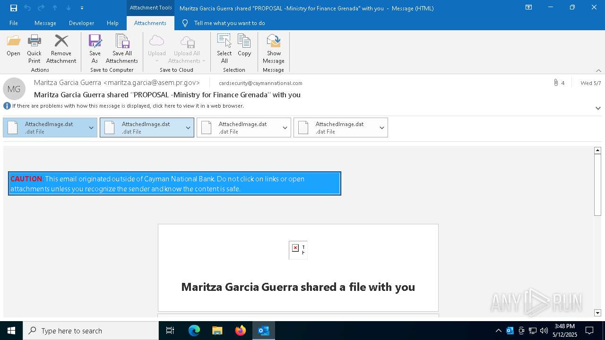The width and height of the screenshot is (605, 340).
Task: Open notification center icon
Action: point(589,331)
